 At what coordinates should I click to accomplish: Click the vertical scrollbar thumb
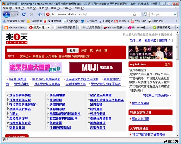177,47
